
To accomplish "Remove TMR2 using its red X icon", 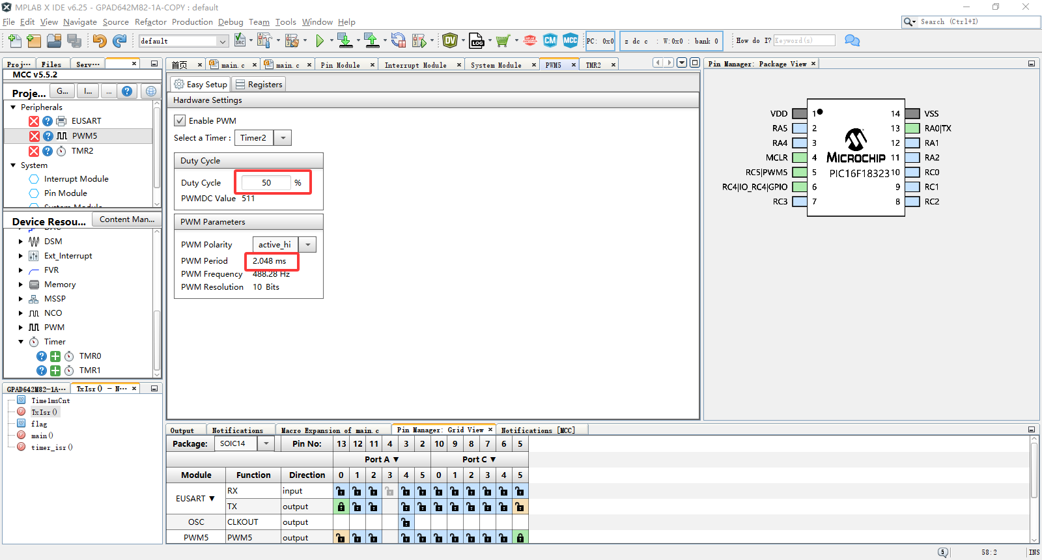I will 34,151.
